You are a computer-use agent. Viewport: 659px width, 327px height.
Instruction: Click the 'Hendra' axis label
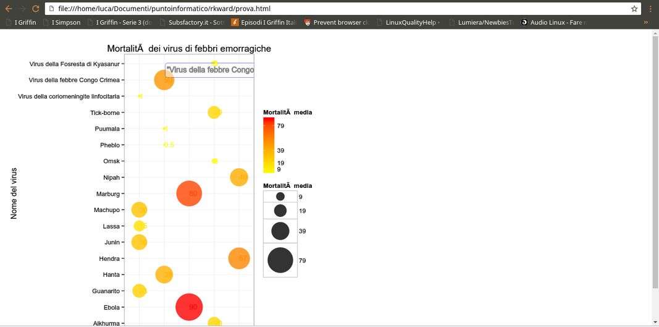[110, 258]
